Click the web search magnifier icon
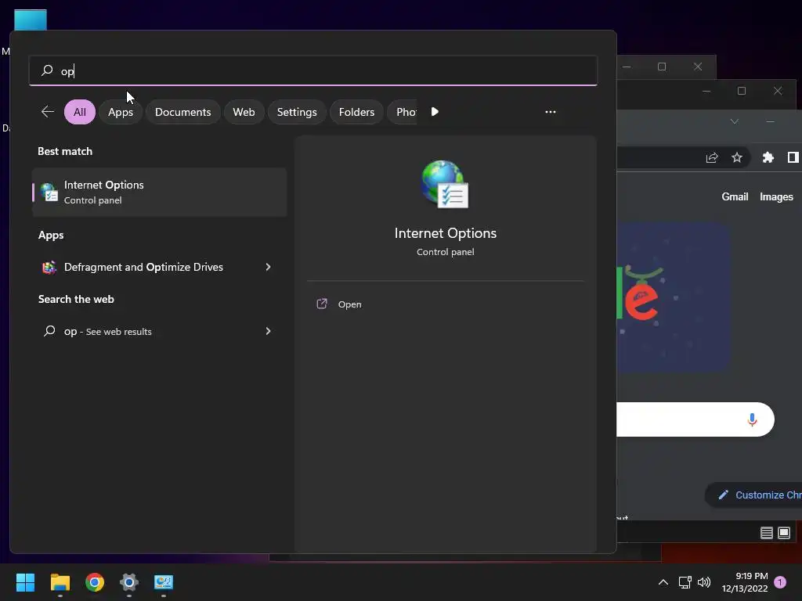This screenshot has height=601, width=802. click(x=49, y=331)
